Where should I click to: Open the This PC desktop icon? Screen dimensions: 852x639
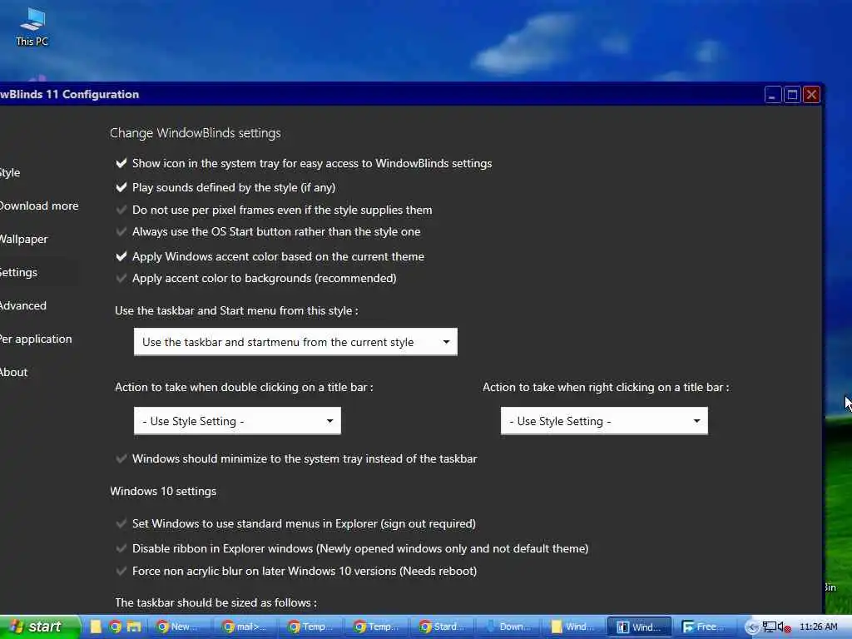[32, 26]
